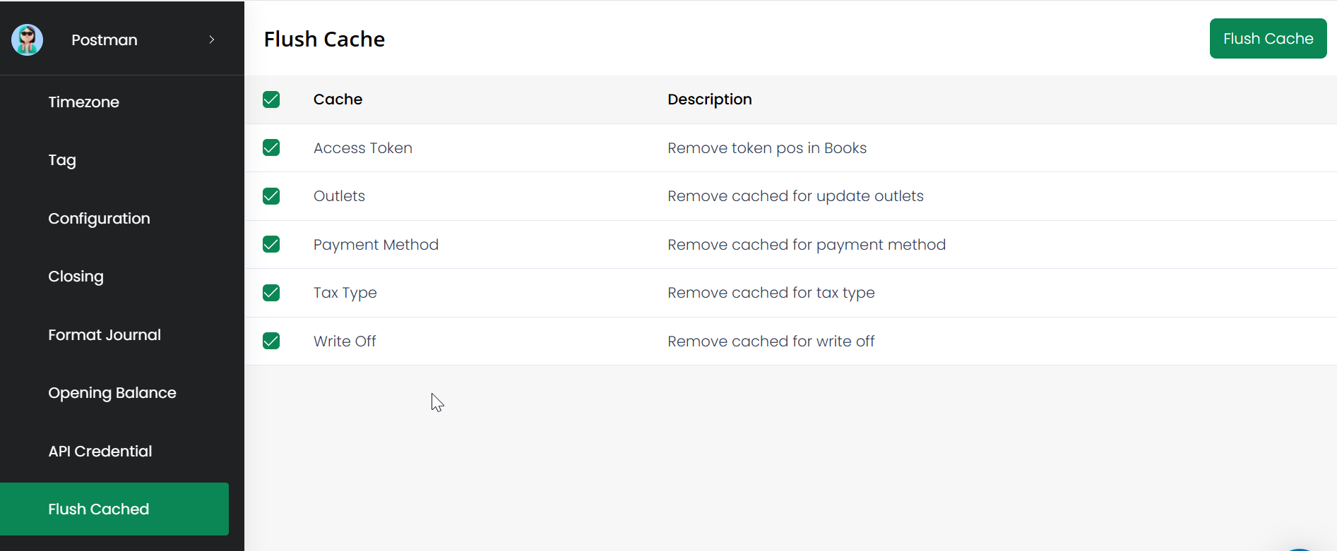The image size is (1337, 551).
Task: Click the Write Off row description text
Action: pos(771,341)
